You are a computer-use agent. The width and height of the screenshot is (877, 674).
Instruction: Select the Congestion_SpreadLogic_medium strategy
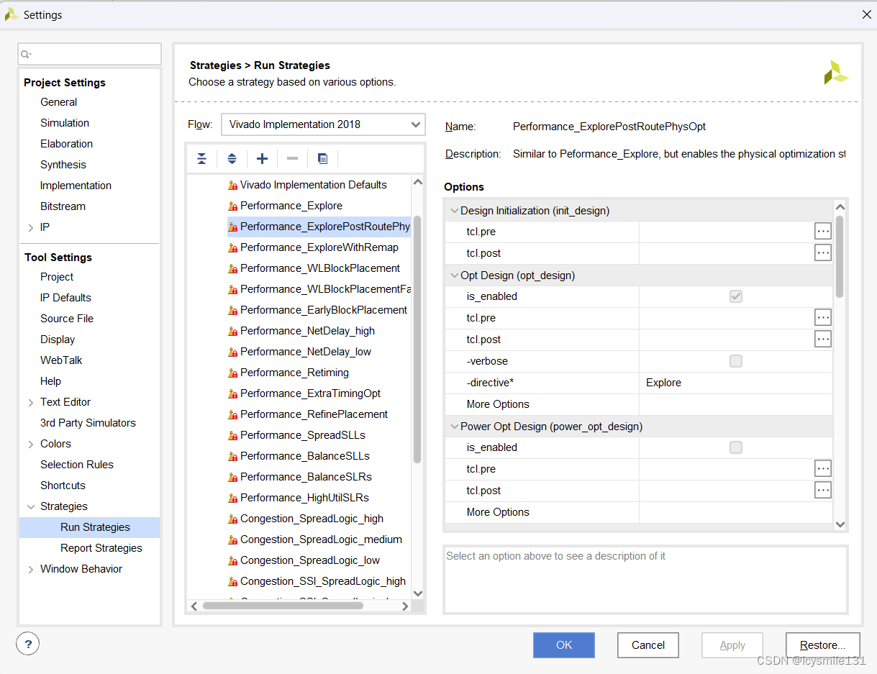tap(321, 539)
